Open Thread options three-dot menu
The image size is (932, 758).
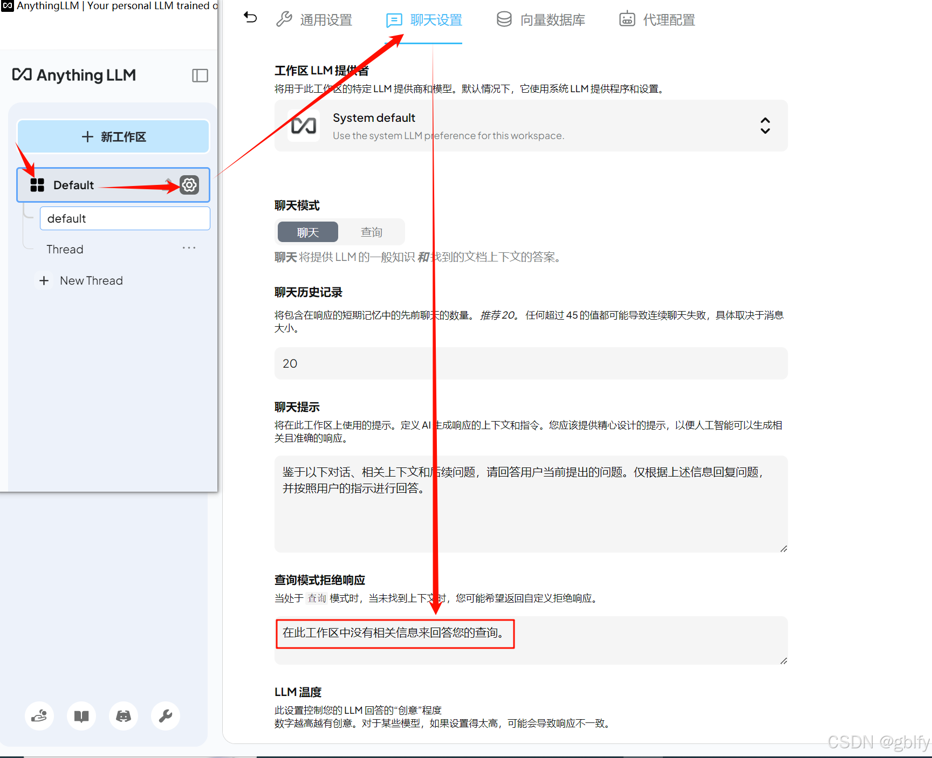click(x=189, y=247)
